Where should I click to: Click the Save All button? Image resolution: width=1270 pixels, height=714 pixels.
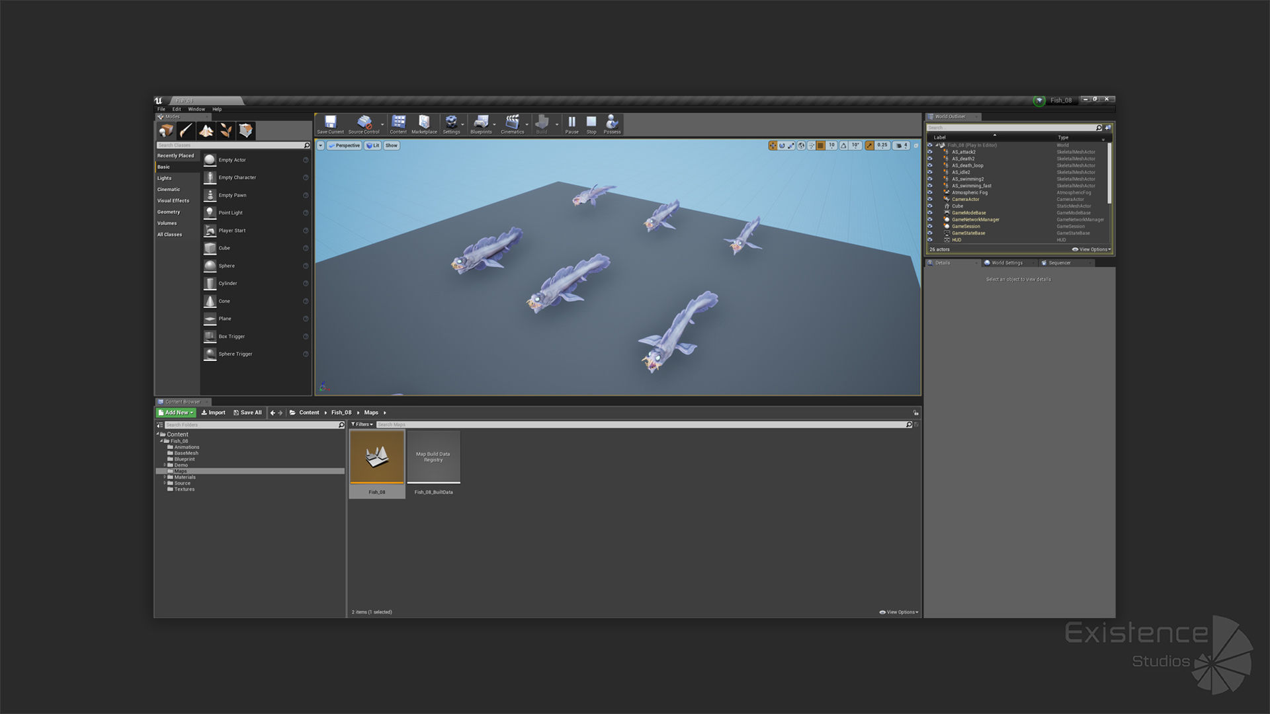pyautogui.click(x=247, y=413)
